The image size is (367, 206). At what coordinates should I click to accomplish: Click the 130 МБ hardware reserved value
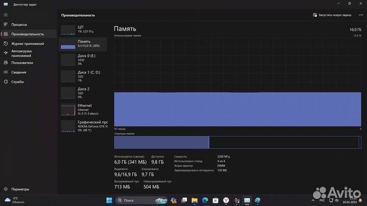coord(222,170)
